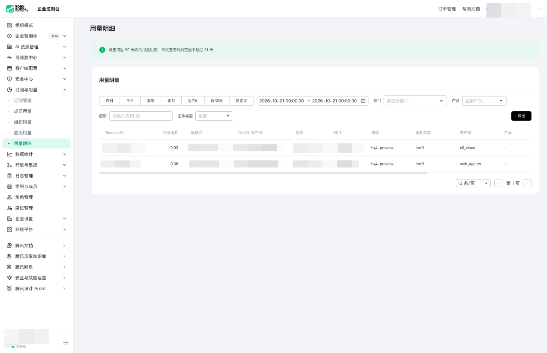The width and height of the screenshot is (547, 353).
Task: Go to 组织用量 page
Action: tap(23, 122)
